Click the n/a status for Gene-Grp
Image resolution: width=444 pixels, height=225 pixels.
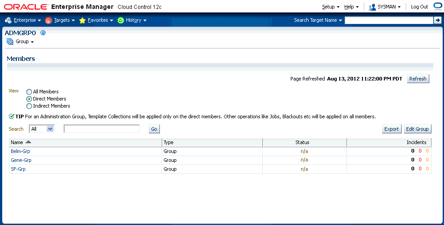pyautogui.click(x=304, y=160)
